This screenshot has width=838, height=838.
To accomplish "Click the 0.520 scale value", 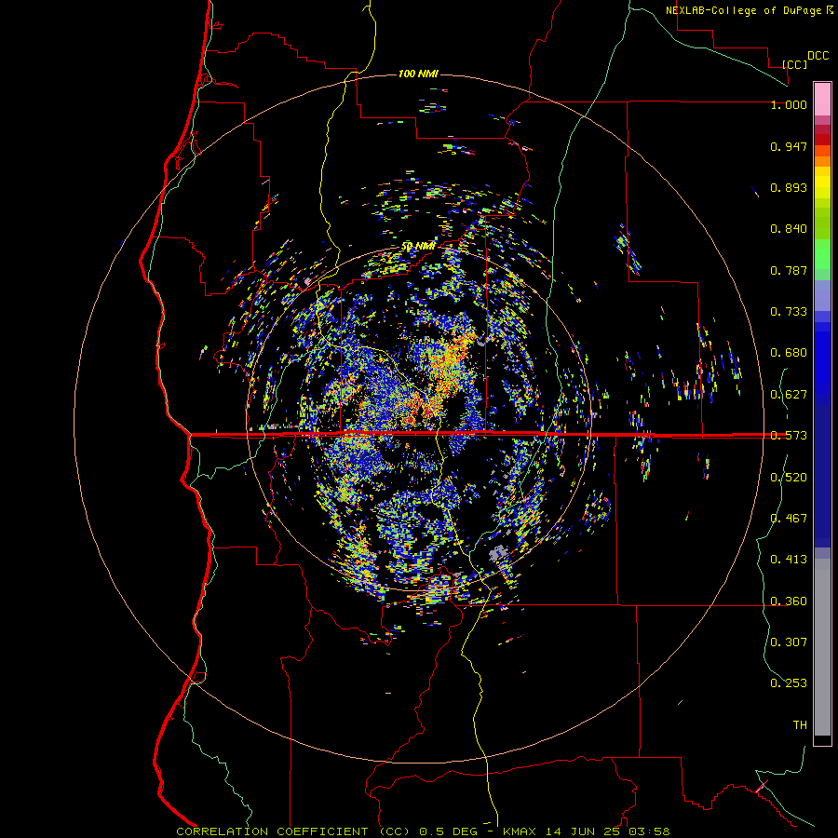I will click(789, 478).
